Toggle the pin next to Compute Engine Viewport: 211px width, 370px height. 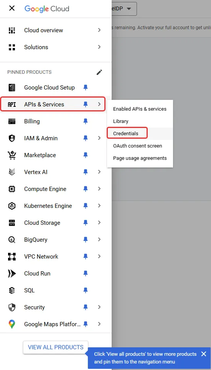86,189
